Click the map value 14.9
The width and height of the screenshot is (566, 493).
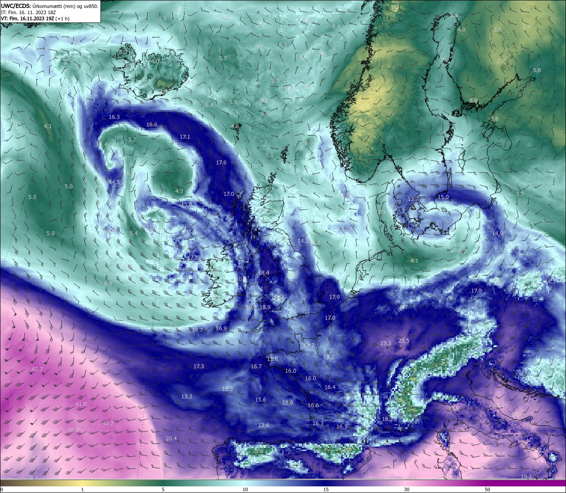(497, 233)
